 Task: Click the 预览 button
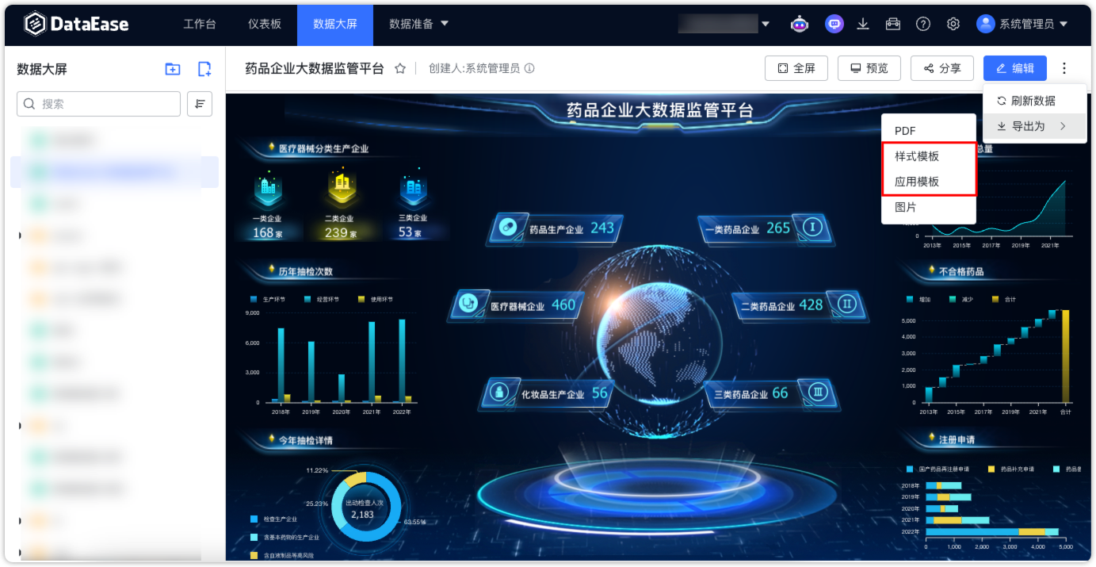point(869,68)
